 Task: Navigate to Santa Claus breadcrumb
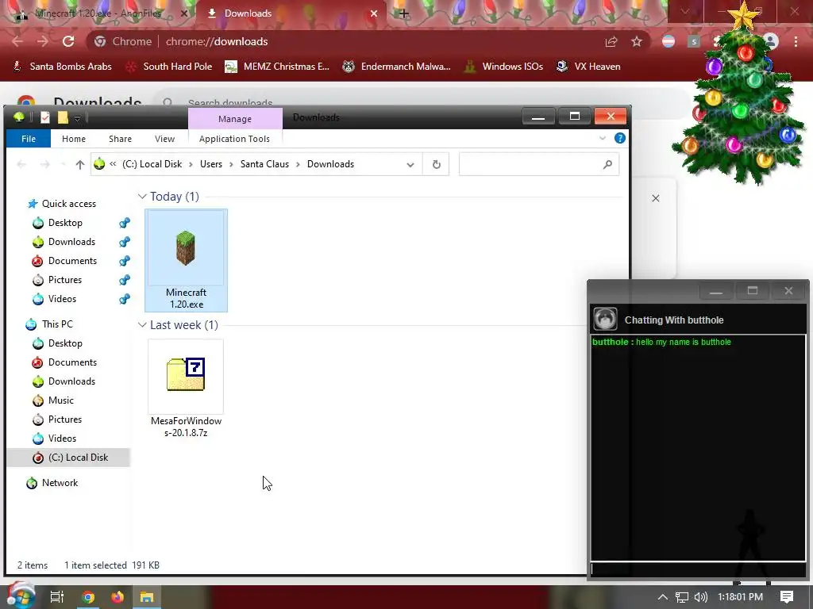click(264, 164)
